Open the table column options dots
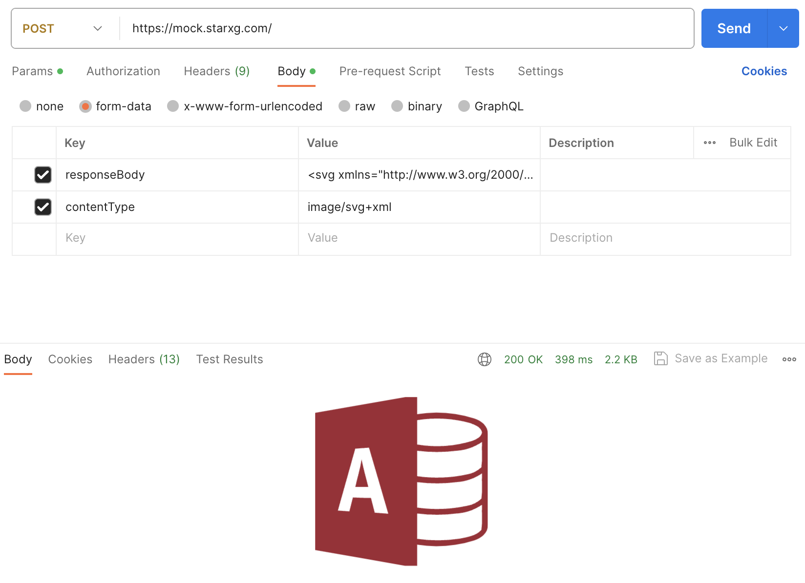 coord(710,143)
